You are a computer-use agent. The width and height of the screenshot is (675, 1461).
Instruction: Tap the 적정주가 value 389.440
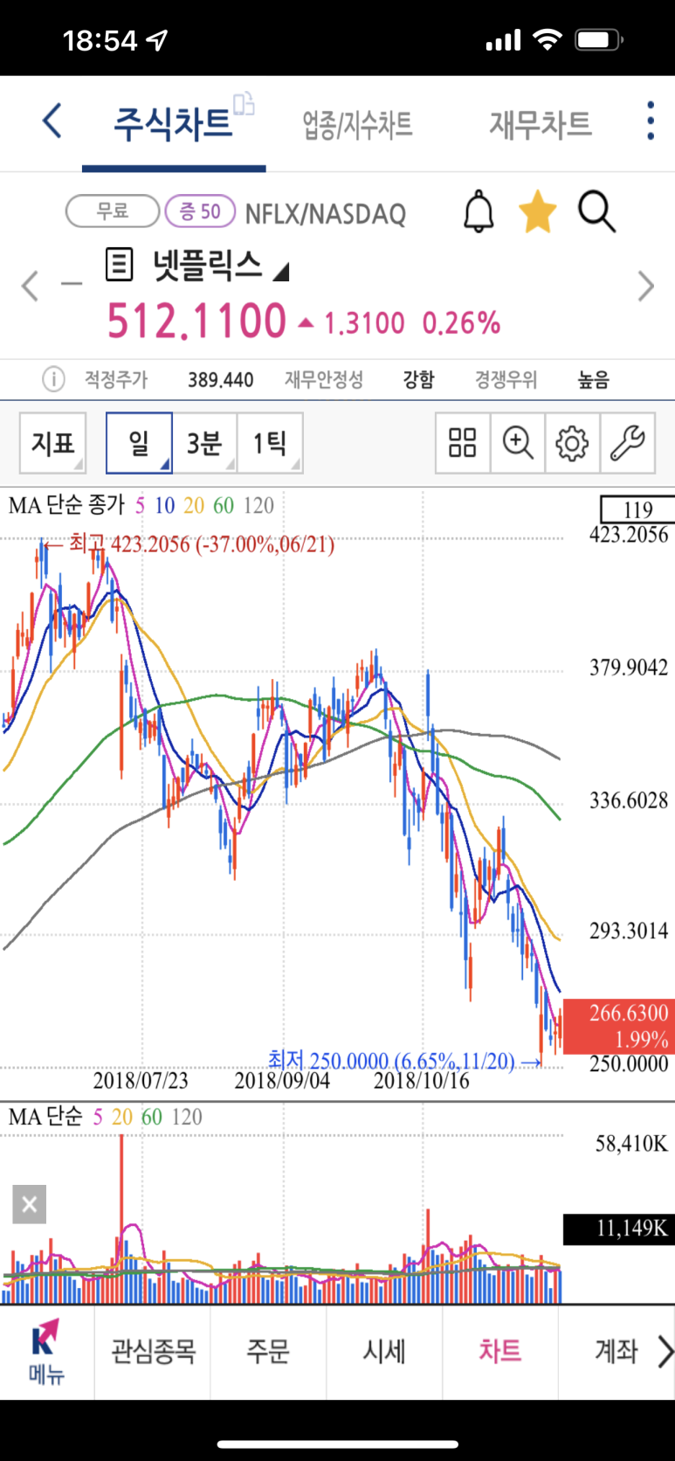point(221,380)
